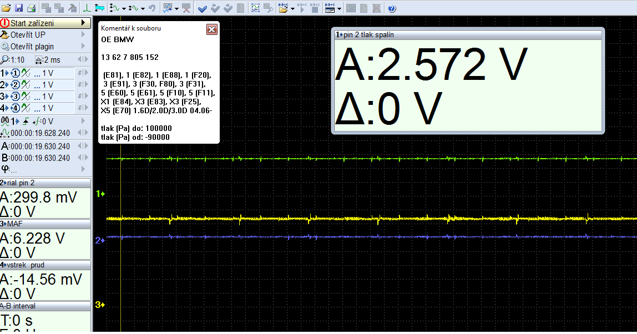Click the previous mark arrow icon
This screenshot has height=334, width=637.
coord(215,8)
